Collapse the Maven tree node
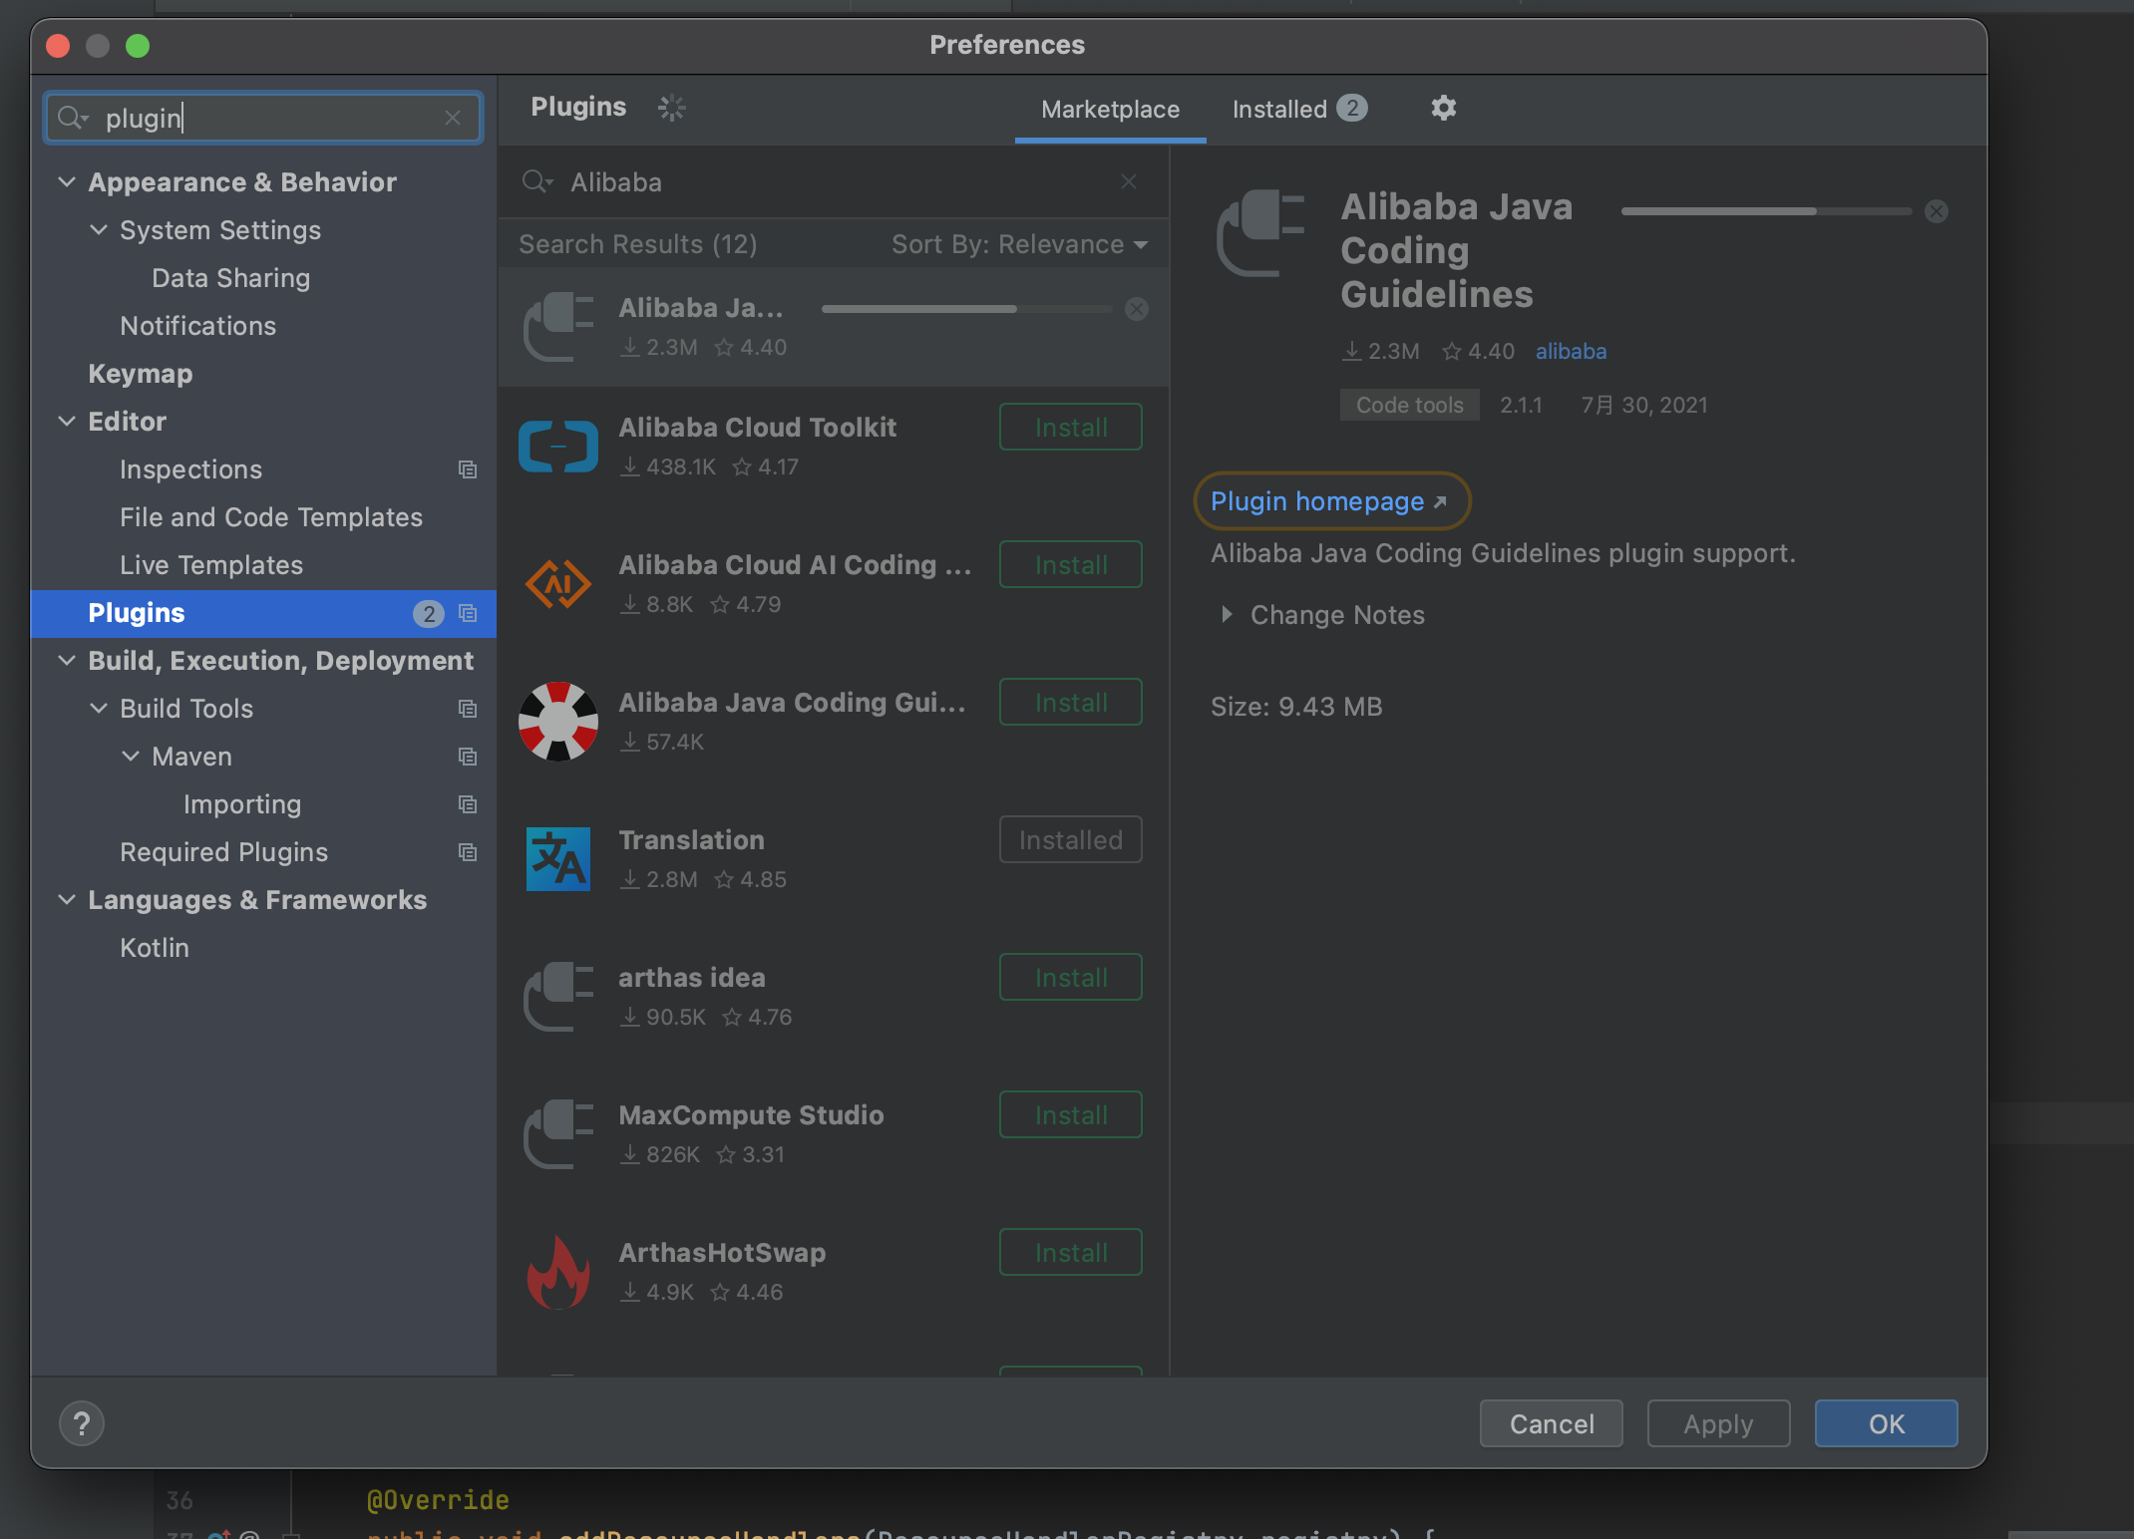The height and width of the screenshot is (1539, 2134). 131,757
